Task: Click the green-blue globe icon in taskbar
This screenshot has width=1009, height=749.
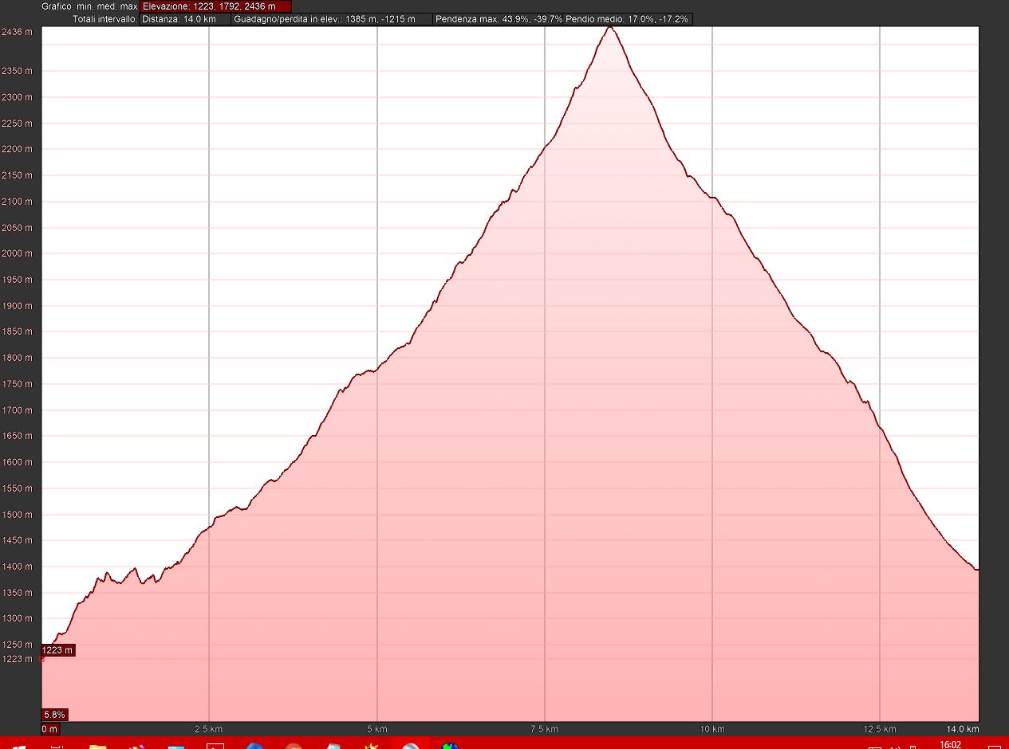Action: tap(451, 747)
